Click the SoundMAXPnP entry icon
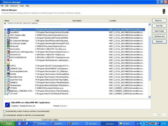 [x=8, y=30]
